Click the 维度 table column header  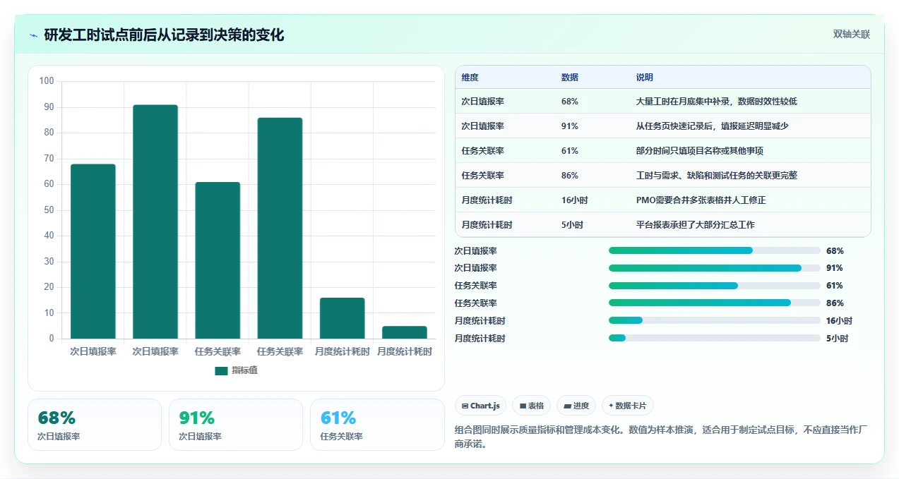[470, 78]
